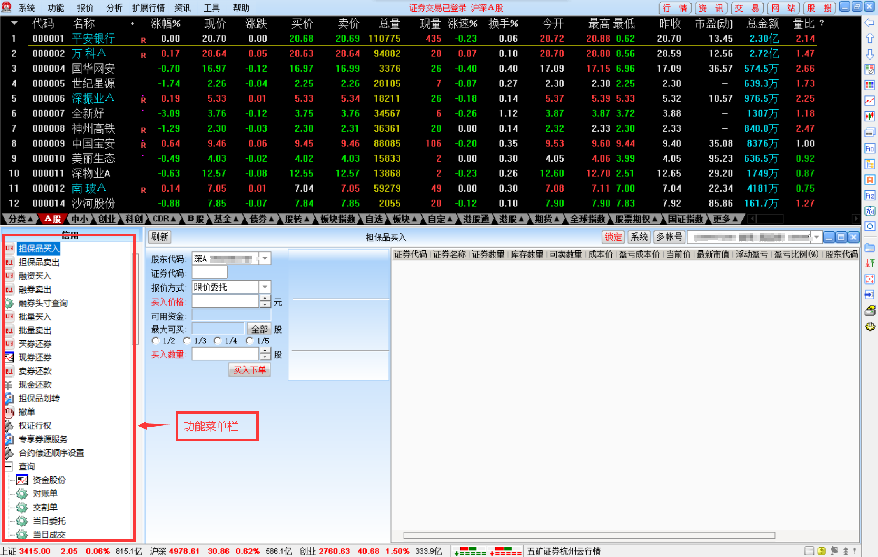Viewport: 878px width, 557px height.
Task: Select the 1/3 position radio button
Action: coord(187,341)
